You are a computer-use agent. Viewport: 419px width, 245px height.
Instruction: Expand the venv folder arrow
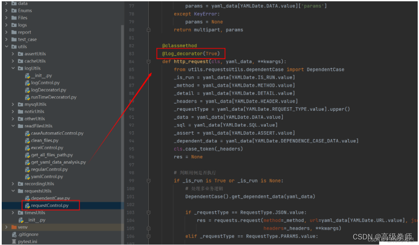tap(6, 227)
